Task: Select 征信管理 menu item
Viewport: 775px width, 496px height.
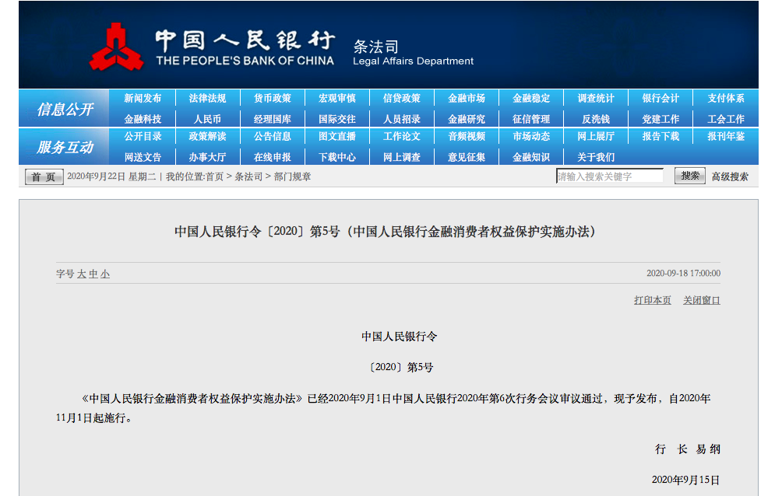Action: 531,119
